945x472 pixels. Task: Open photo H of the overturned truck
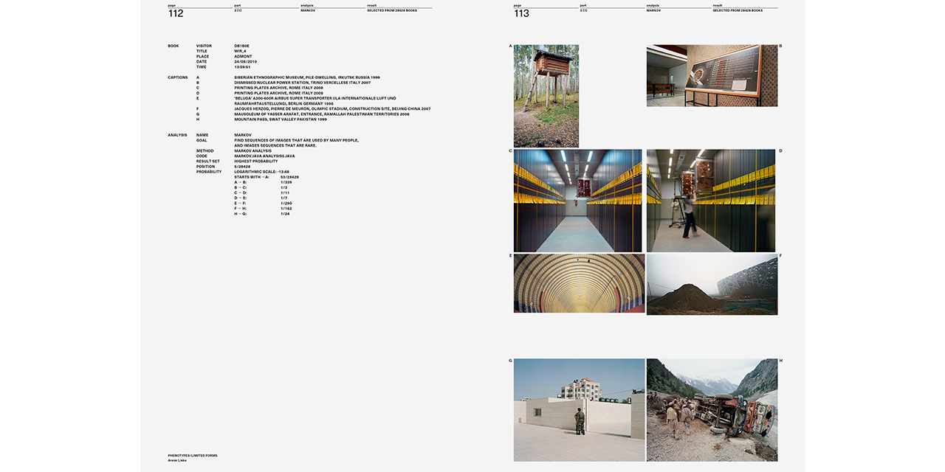(x=712, y=409)
